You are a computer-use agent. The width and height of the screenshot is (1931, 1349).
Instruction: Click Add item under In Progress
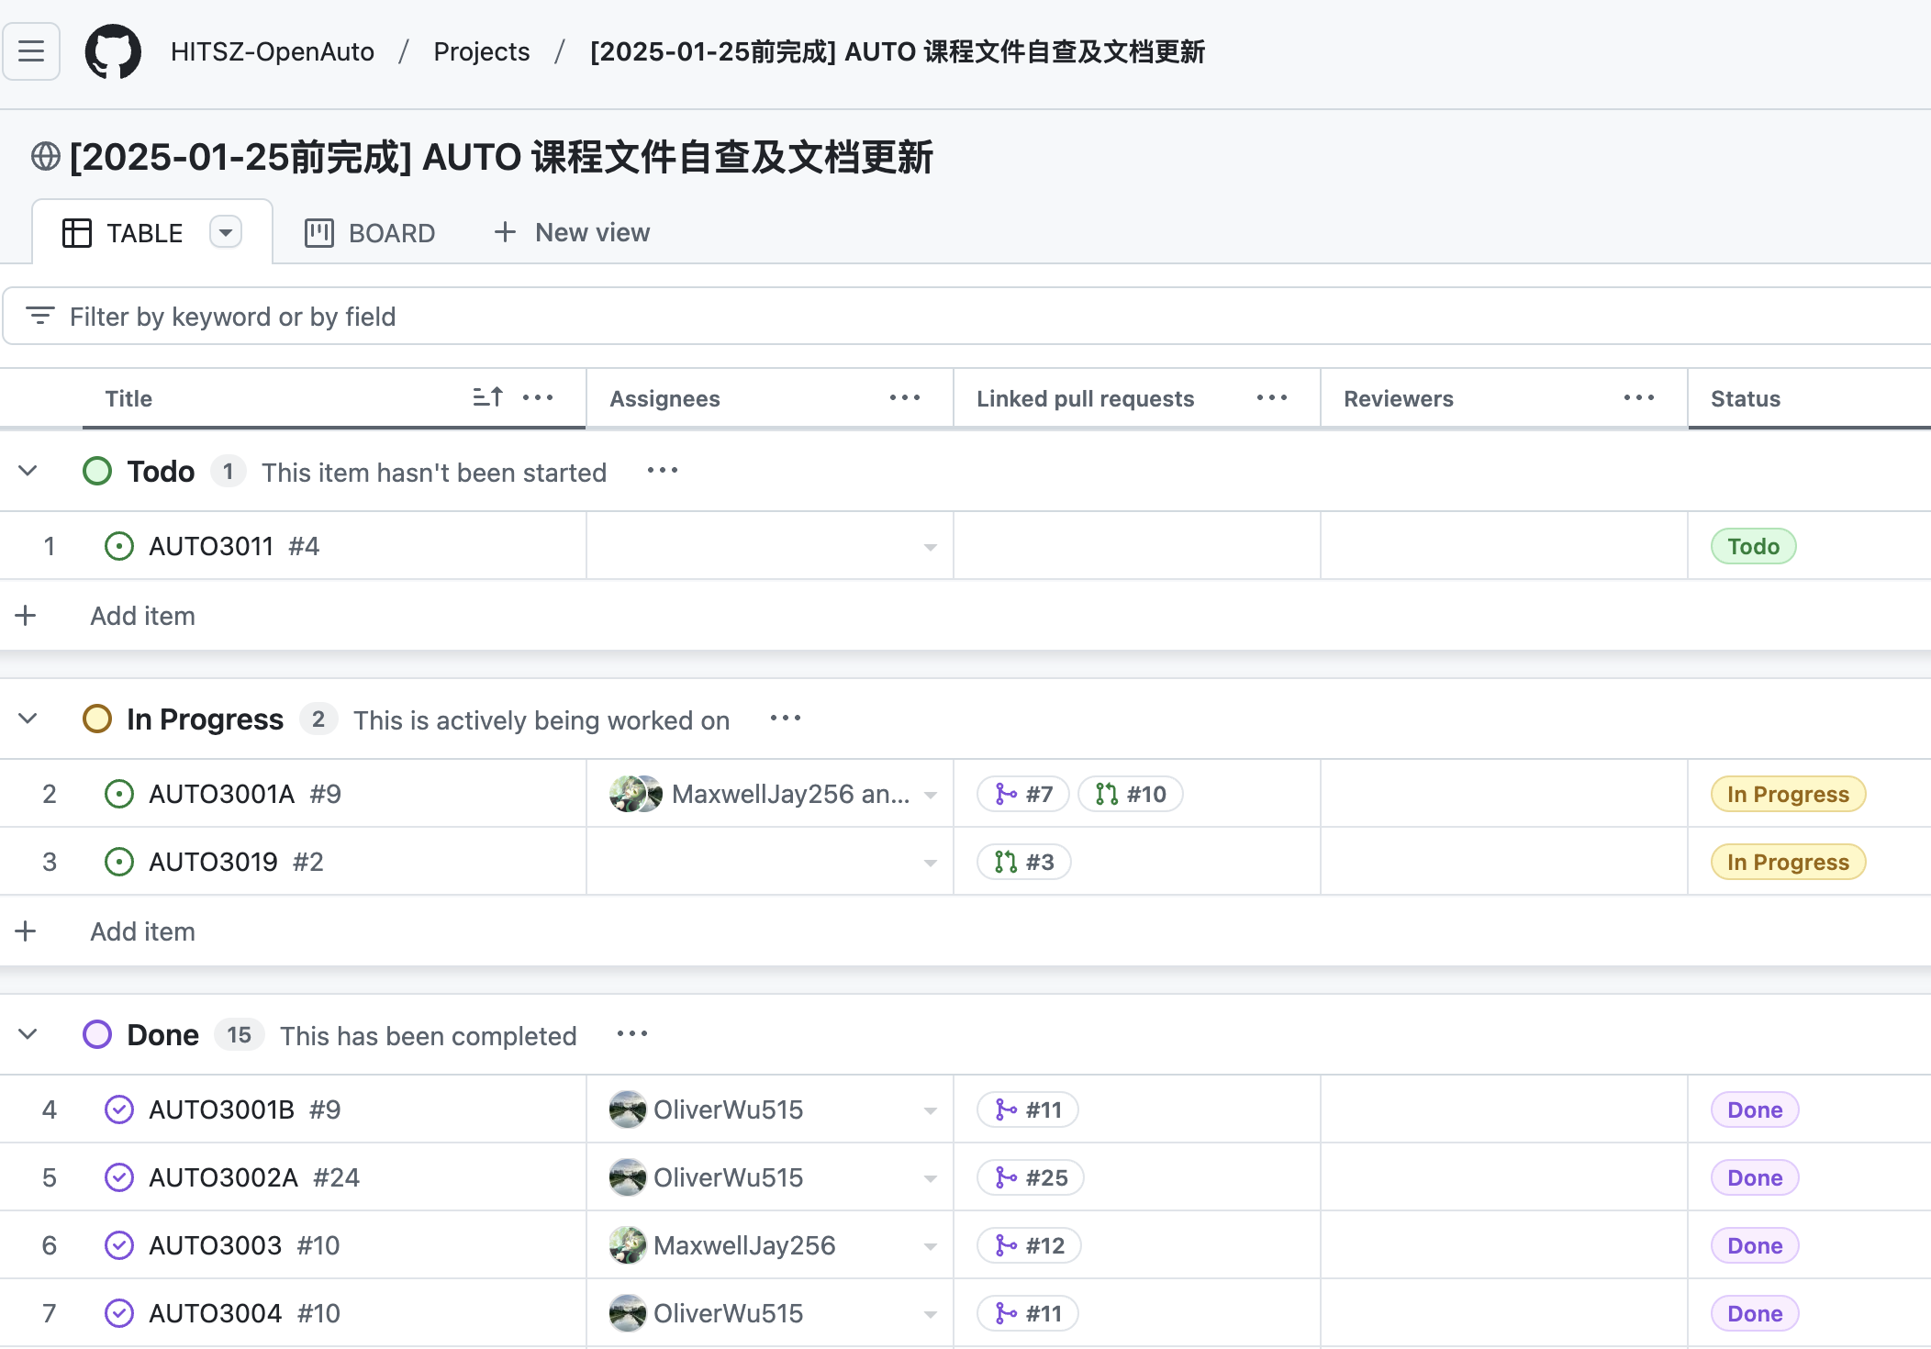point(142,931)
